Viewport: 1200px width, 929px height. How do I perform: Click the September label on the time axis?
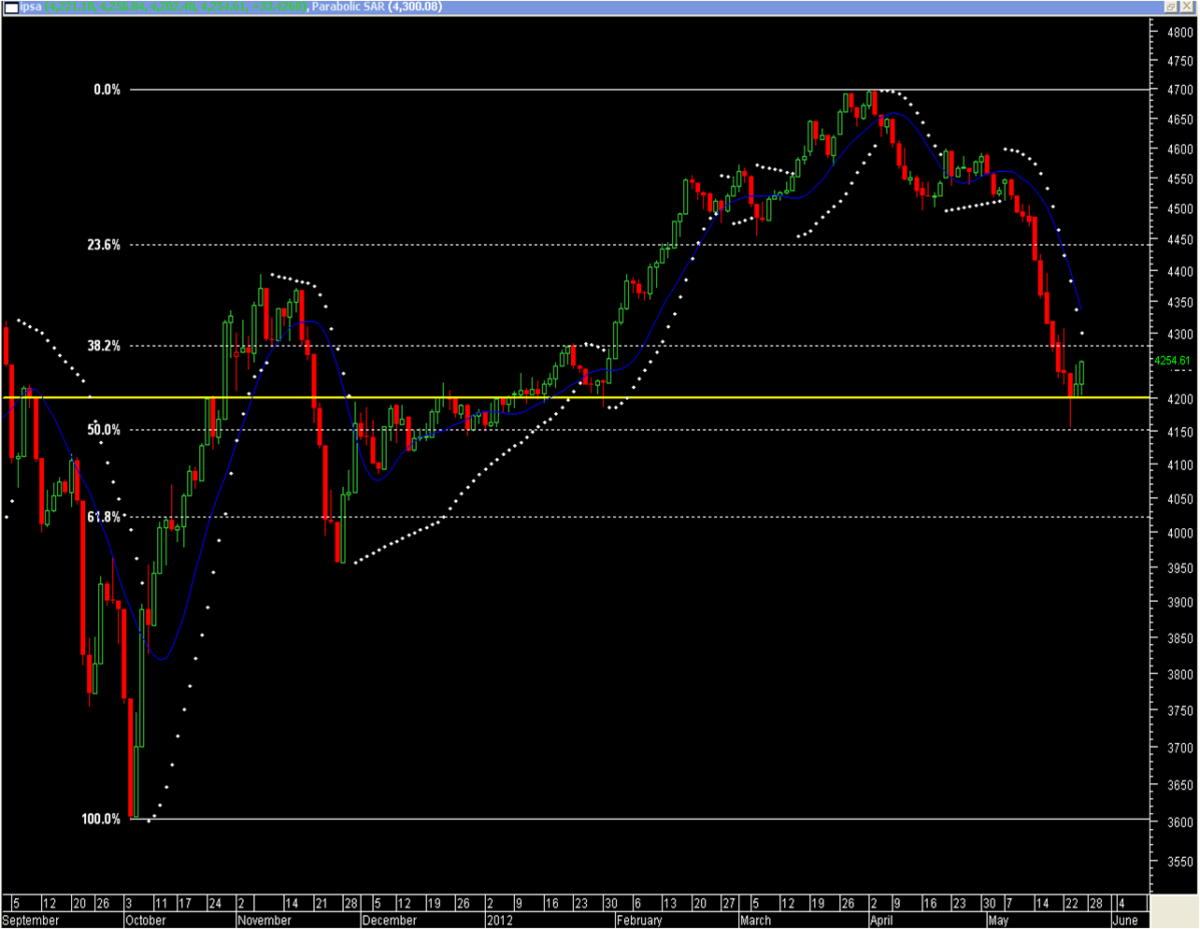[x=31, y=921]
